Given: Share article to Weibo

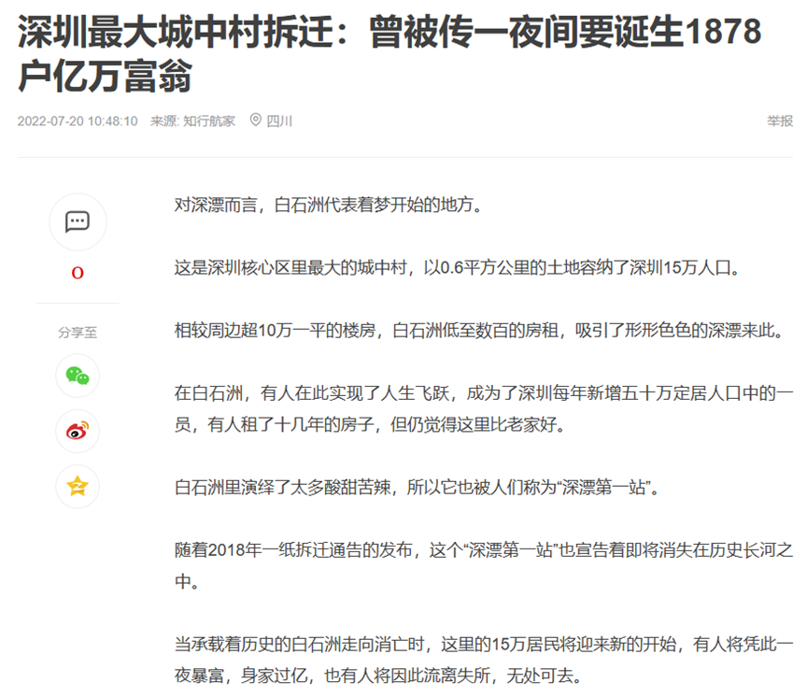Looking at the screenshot, I should 78,431.
